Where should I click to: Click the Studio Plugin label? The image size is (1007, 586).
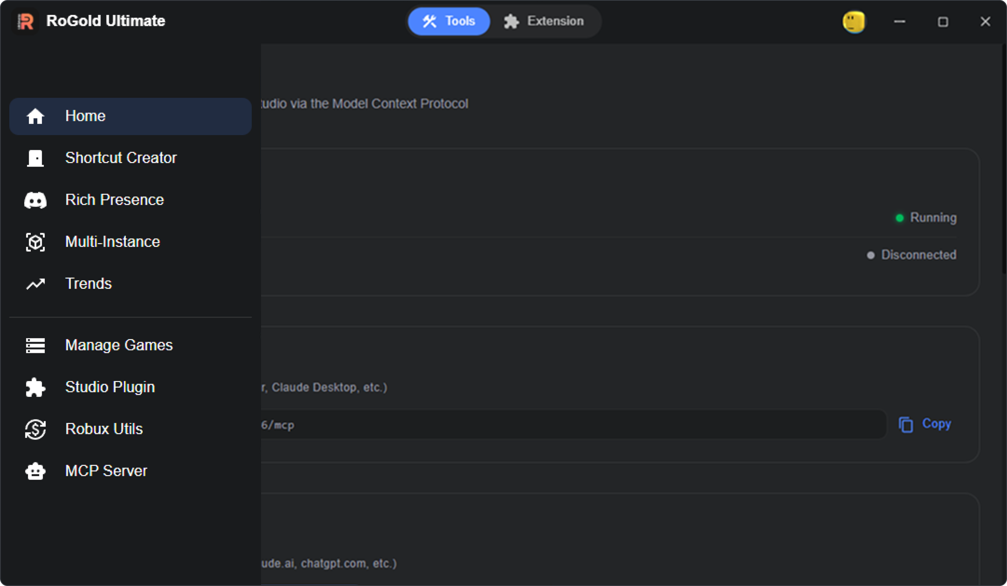click(110, 387)
